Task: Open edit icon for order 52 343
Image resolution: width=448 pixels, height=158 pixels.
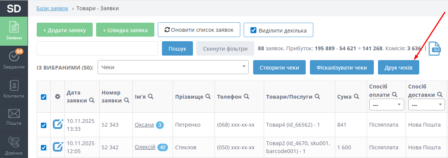Action: click(x=58, y=124)
